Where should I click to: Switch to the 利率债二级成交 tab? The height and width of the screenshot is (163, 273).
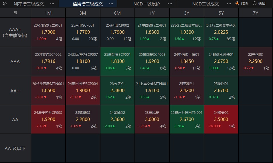coord(29,4)
